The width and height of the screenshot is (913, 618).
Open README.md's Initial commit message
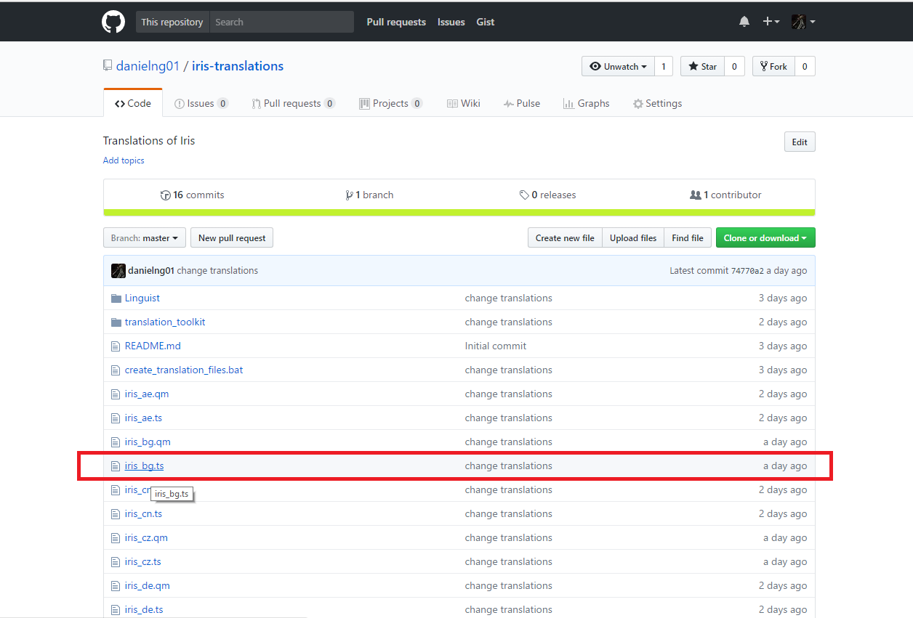click(496, 346)
